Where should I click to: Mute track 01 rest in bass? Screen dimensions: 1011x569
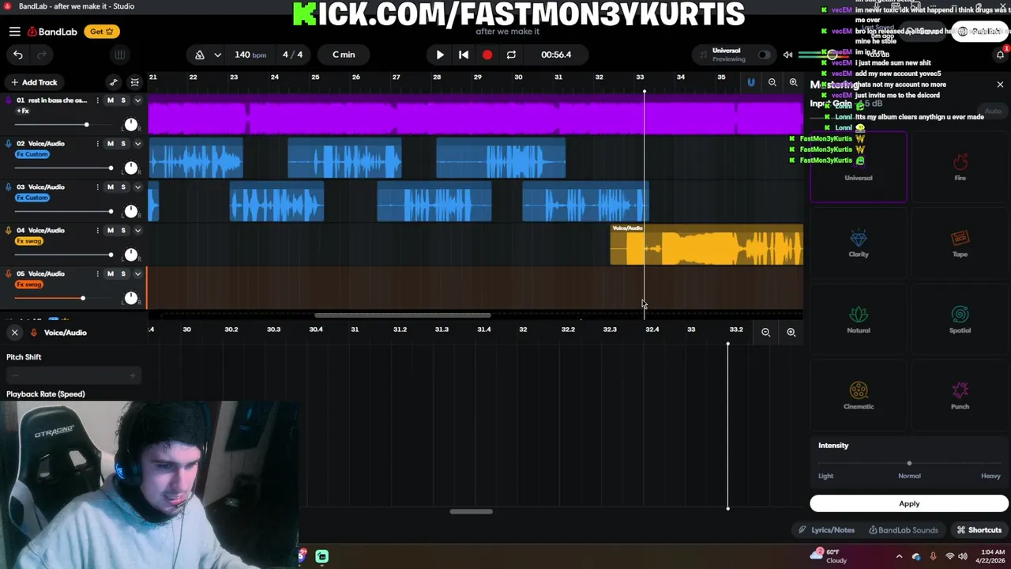point(111,100)
